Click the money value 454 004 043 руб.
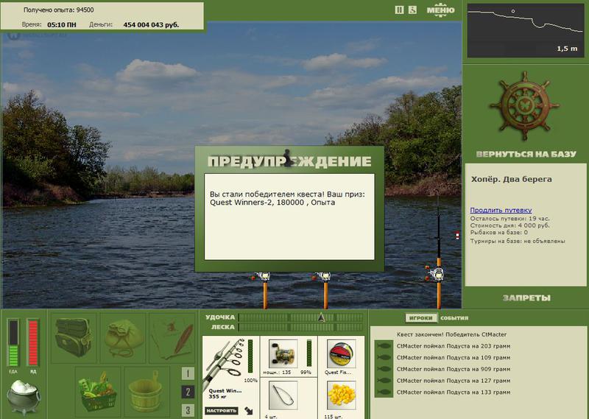Screen dimensions: 589x419 (151, 25)
